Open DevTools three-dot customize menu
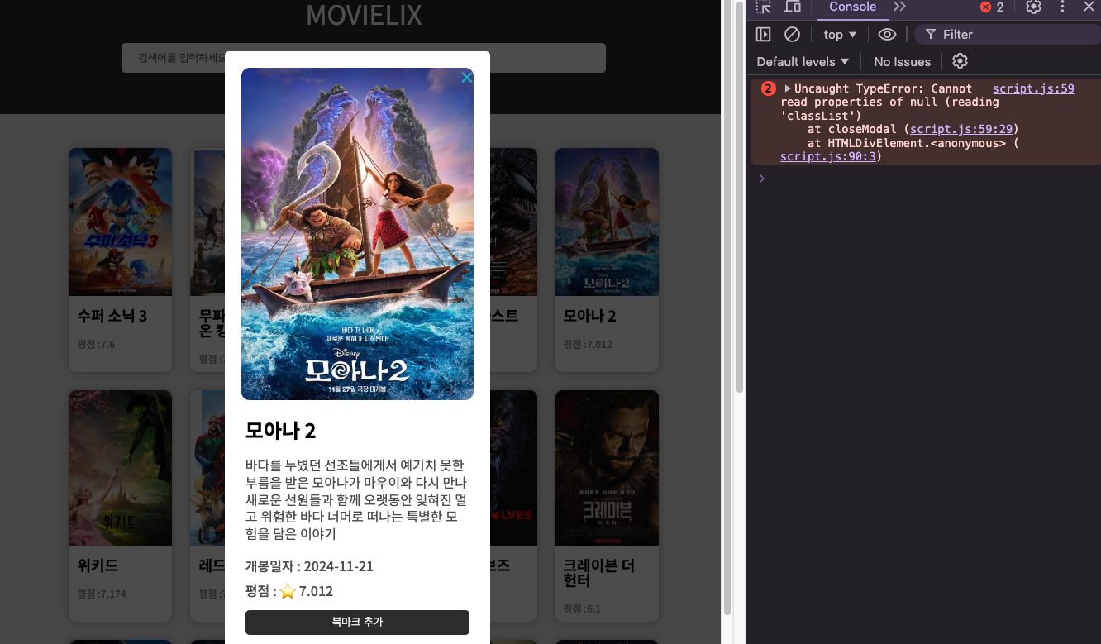This screenshot has height=644, width=1101. [1062, 7]
